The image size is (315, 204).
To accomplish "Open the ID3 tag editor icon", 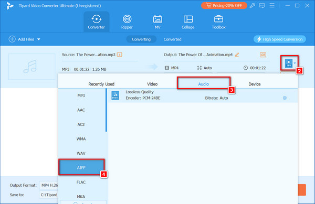I will pyautogui.click(x=263, y=55).
